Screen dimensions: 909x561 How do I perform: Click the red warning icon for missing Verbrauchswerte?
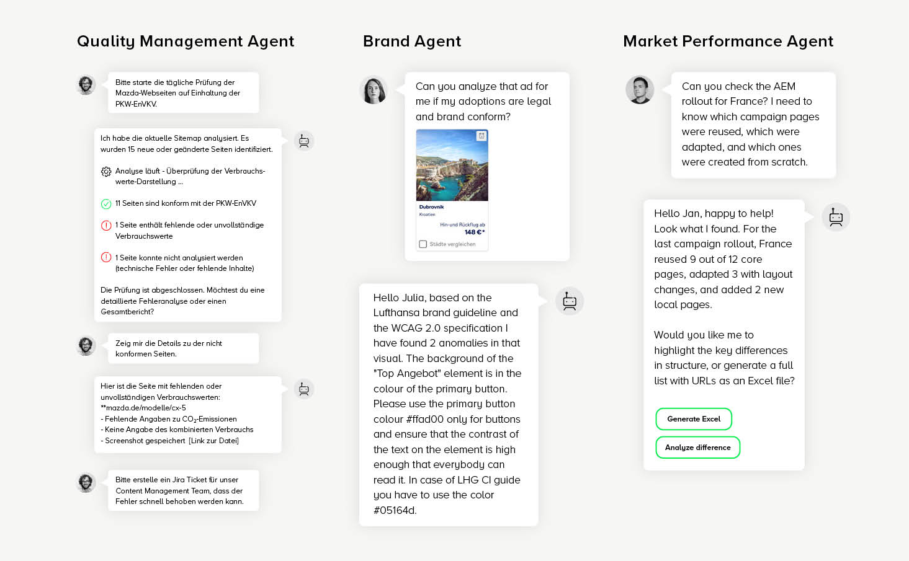106,226
